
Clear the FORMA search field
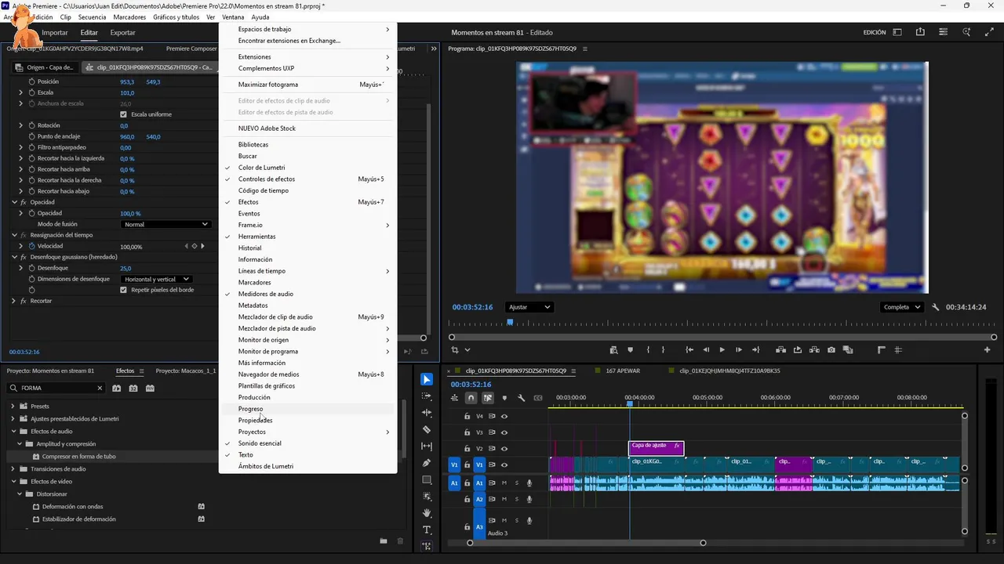100,388
